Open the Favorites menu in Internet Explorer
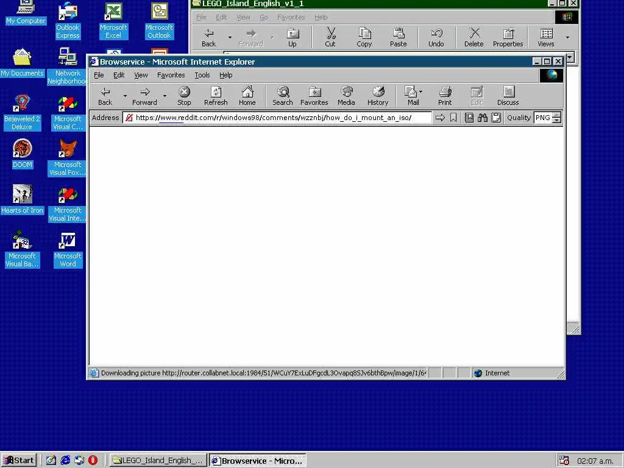 click(171, 75)
